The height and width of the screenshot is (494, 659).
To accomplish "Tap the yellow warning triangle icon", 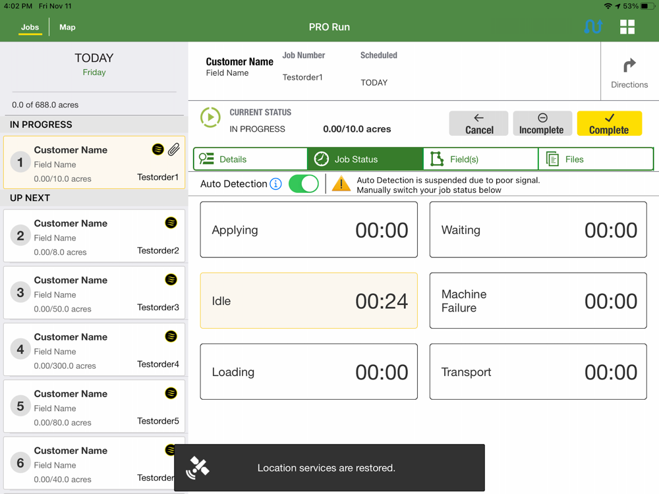I will point(341,184).
